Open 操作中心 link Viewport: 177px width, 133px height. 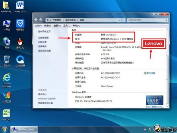coord(42,94)
